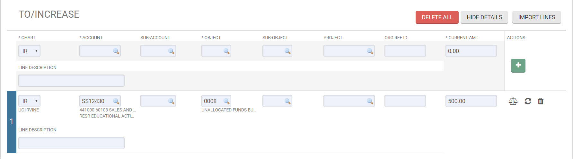The image size is (573, 159).
Task: Click the IMPORT LINES button
Action: coord(537,17)
